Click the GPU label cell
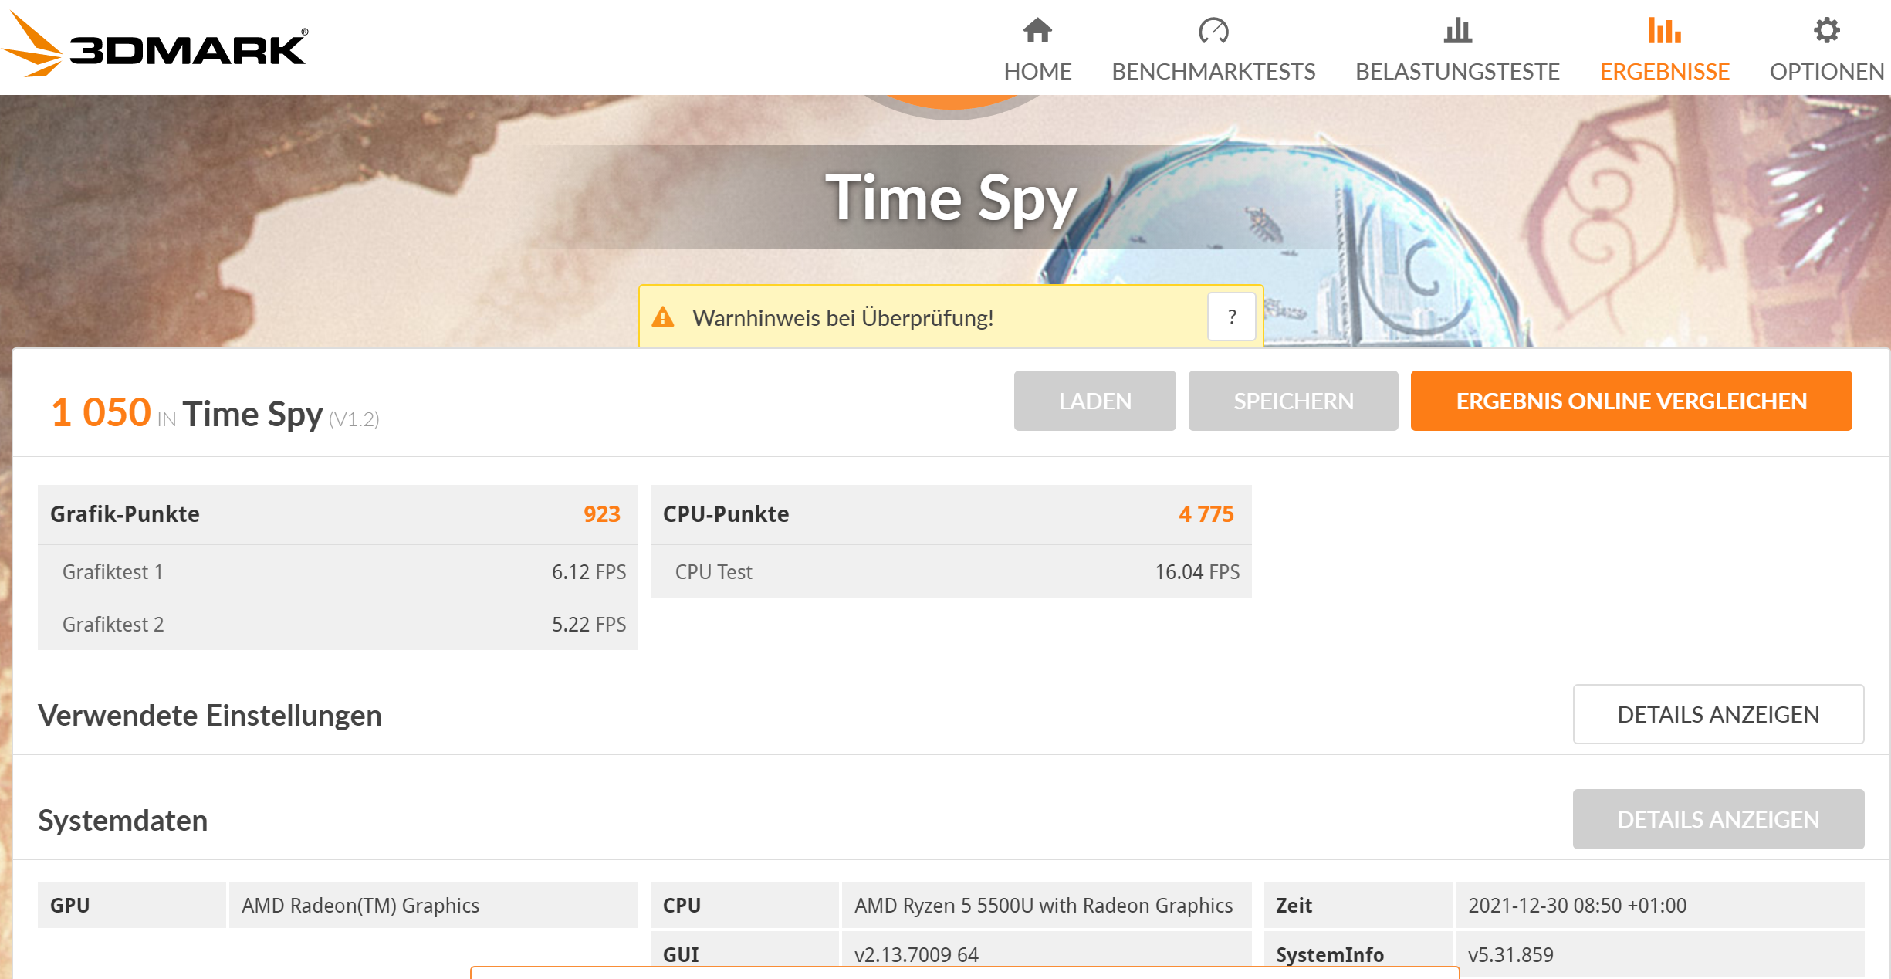1891x979 pixels. pyautogui.click(x=131, y=905)
